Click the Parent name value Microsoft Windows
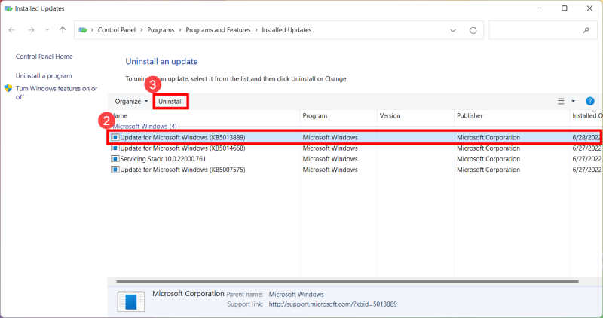The height and width of the screenshot is (318, 603). tap(296, 294)
